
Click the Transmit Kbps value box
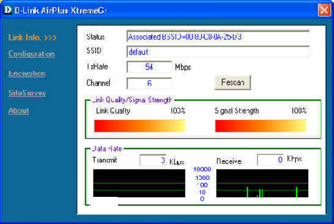pos(153,161)
